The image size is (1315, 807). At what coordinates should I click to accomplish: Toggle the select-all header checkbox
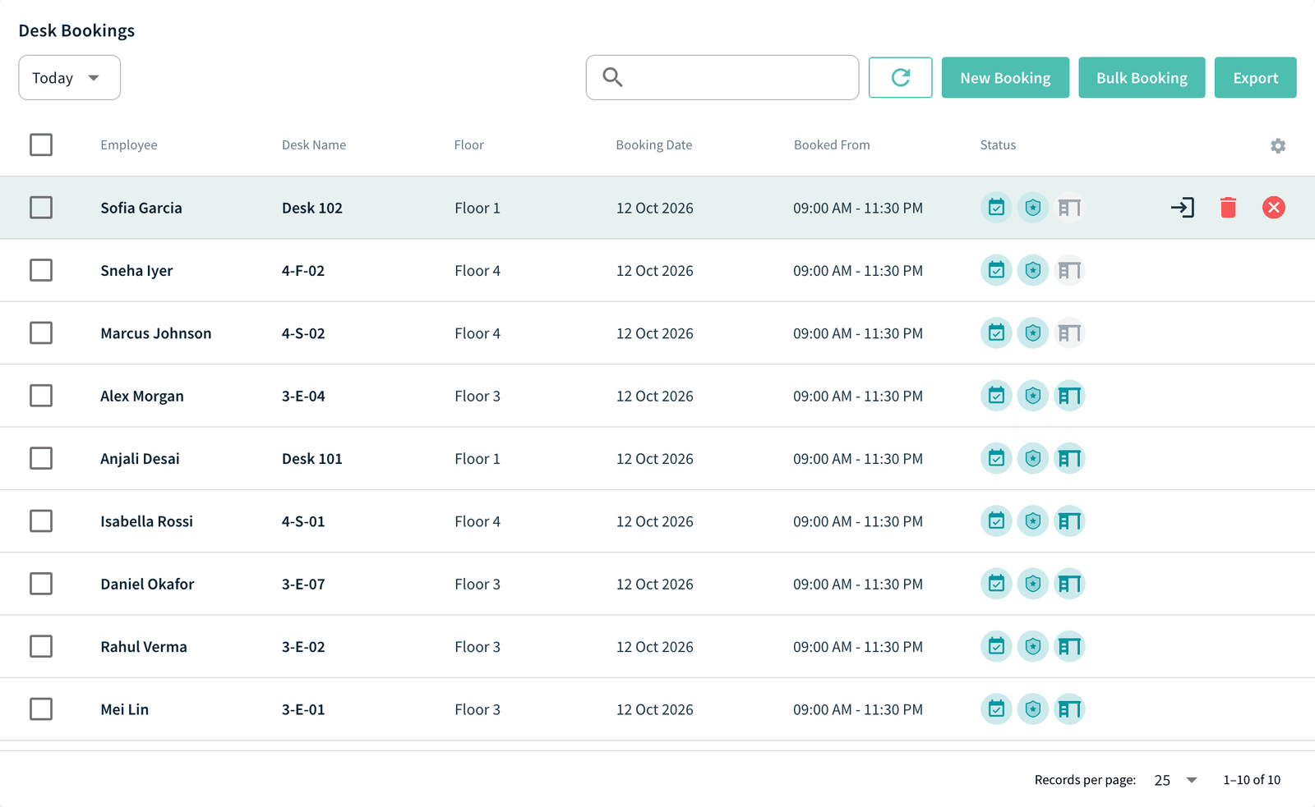[41, 144]
